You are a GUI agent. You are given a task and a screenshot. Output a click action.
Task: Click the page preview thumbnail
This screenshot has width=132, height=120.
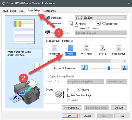point(24,31)
